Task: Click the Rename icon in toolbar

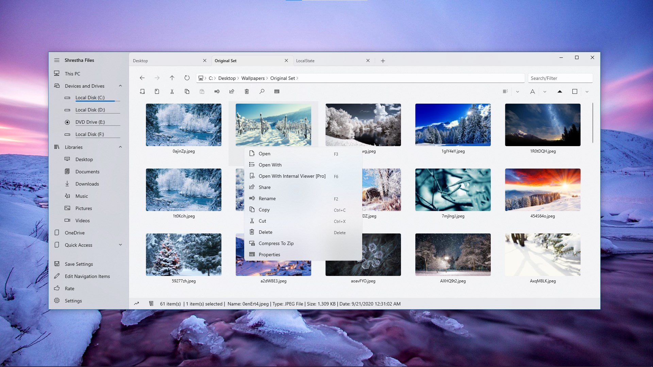Action: coord(217,91)
